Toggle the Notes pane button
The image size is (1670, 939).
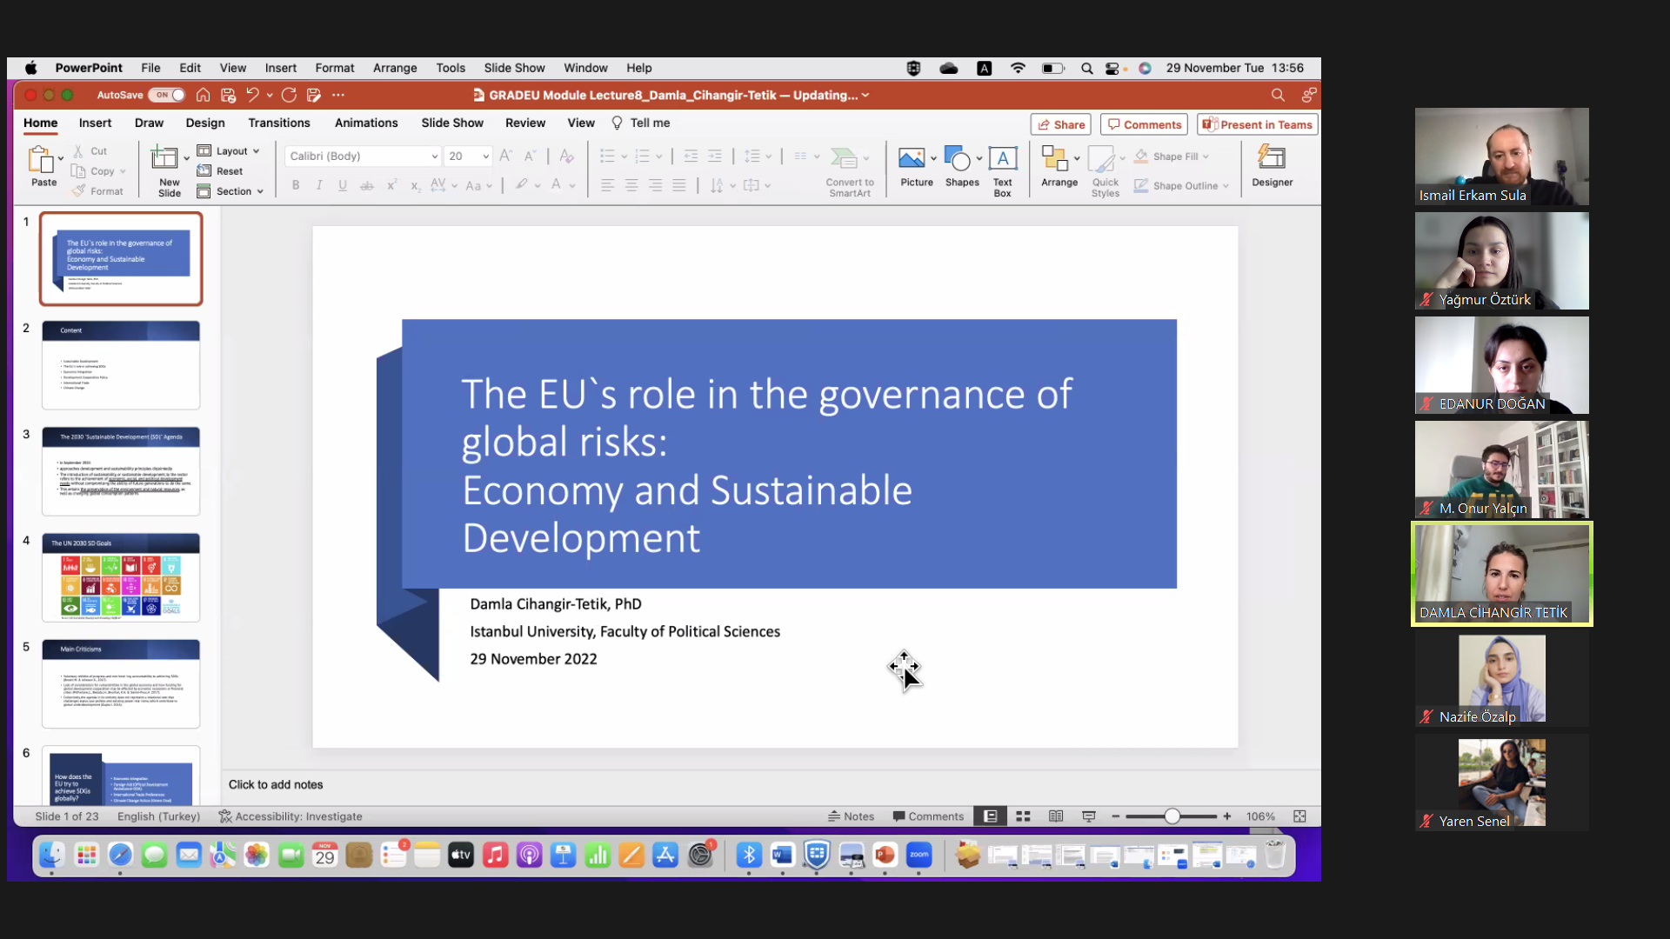(852, 816)
